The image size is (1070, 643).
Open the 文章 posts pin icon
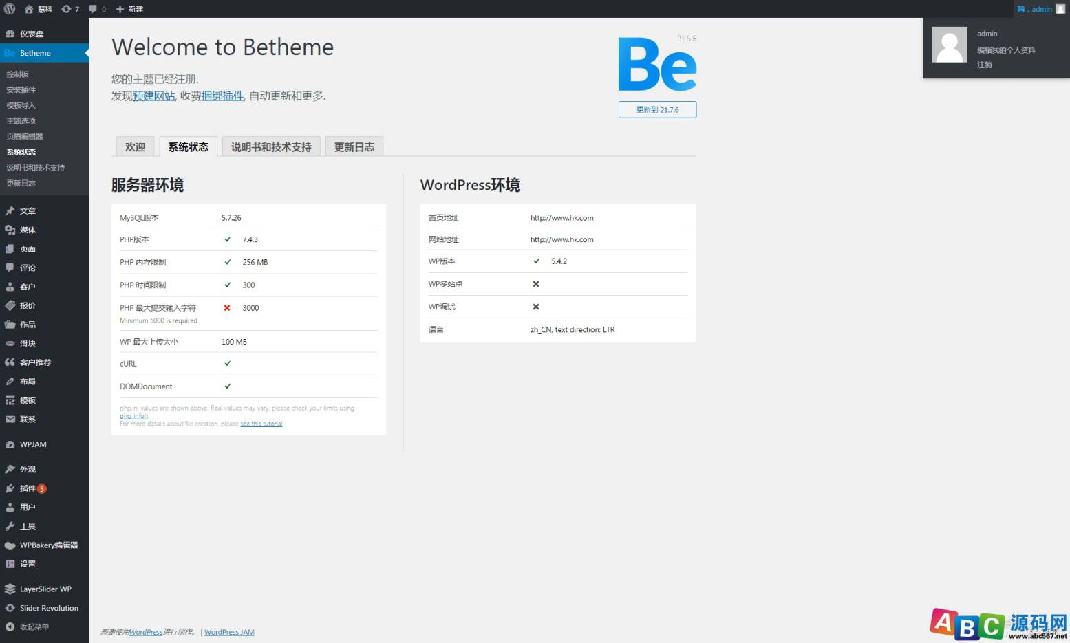pyautogui.click(x=10, y=211)
